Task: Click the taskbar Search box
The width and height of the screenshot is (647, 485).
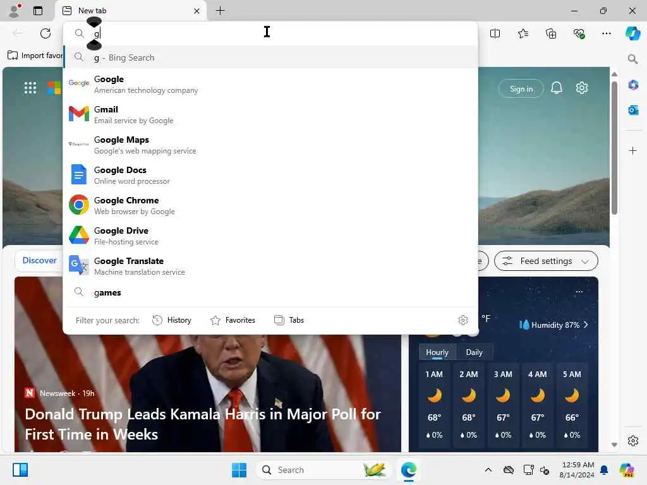Action: click(x=323, y=470)
